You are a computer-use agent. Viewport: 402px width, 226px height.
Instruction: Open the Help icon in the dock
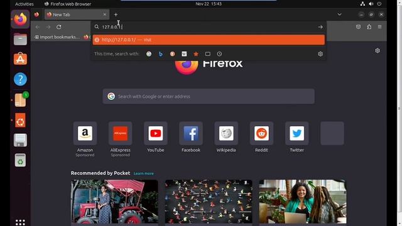[x=20, y=79]
